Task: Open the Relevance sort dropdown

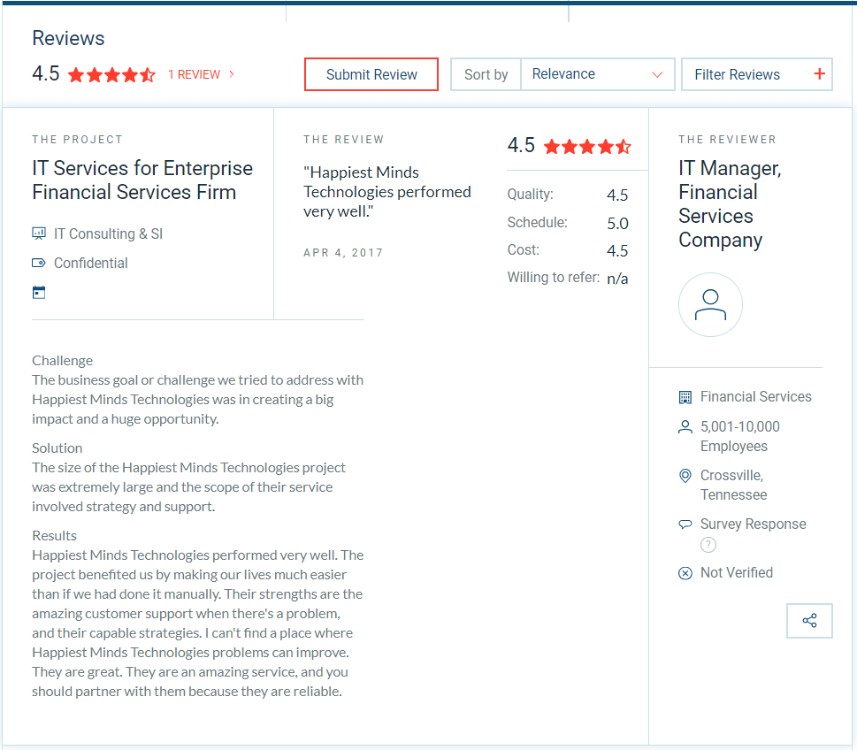Action: [x=598, y=74]
